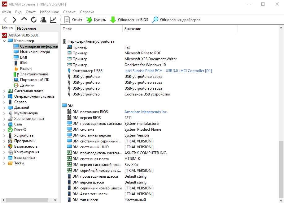Image resolution: width=284 pixels, height=203 pixels.
Task: Expand the Операционная система node
Action: (x=4, y=96)
